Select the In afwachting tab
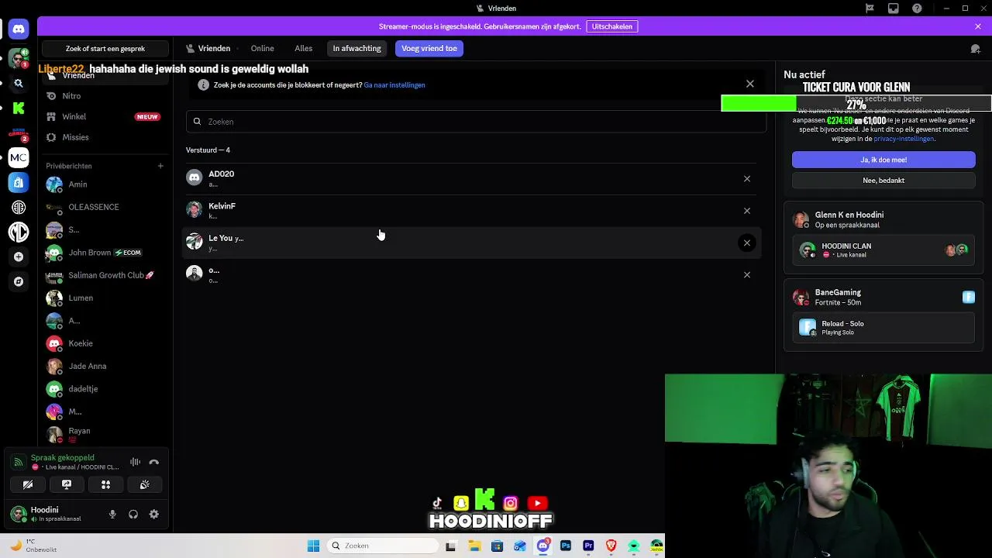This screenshot has width=992, height=558. pos(356,49)
